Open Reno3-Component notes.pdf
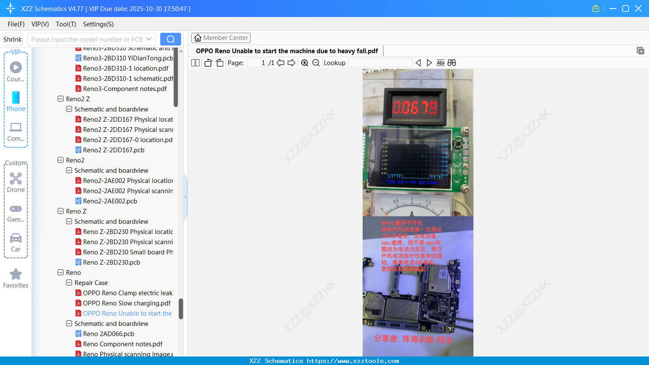The image size is (649, 365). (121, 88)
